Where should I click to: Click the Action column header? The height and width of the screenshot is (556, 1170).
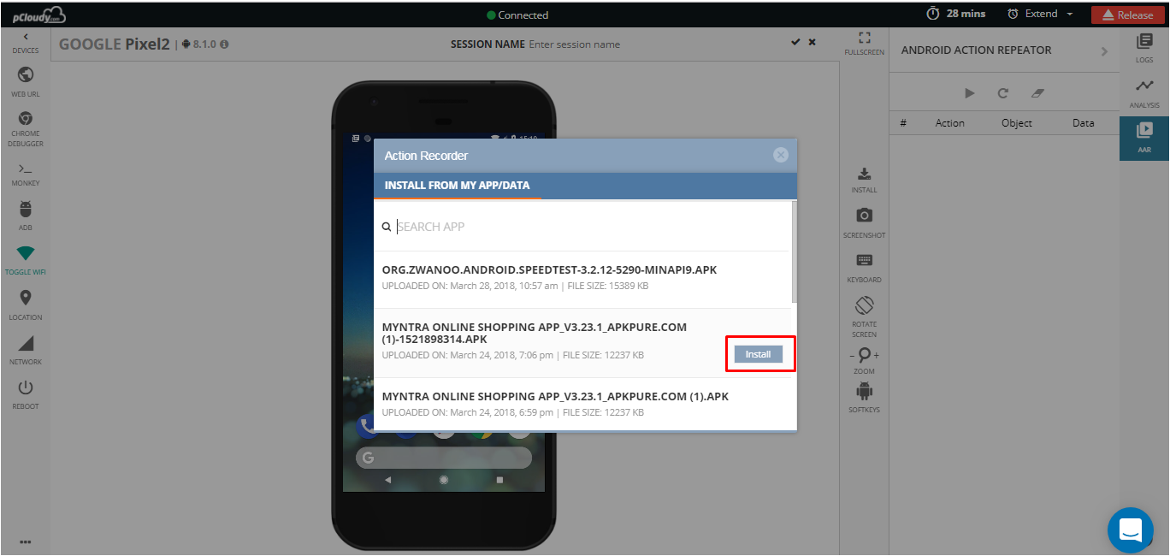(949, 123)
